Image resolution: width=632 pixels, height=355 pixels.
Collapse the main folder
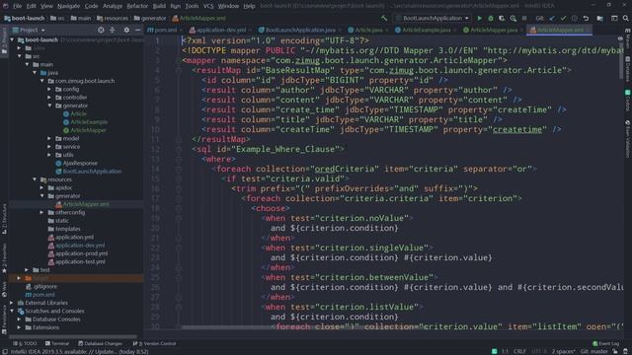27,64
